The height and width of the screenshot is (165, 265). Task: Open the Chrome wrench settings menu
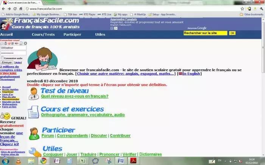261,9
